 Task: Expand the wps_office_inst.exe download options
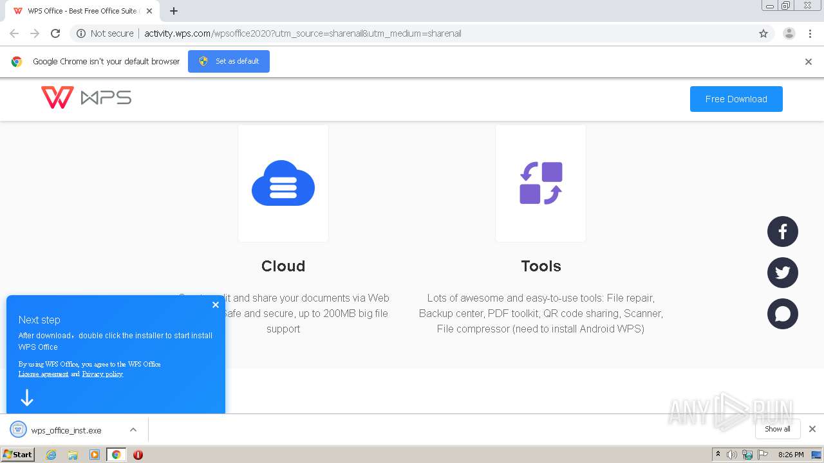pyautogui.click(x=133, y=430)
